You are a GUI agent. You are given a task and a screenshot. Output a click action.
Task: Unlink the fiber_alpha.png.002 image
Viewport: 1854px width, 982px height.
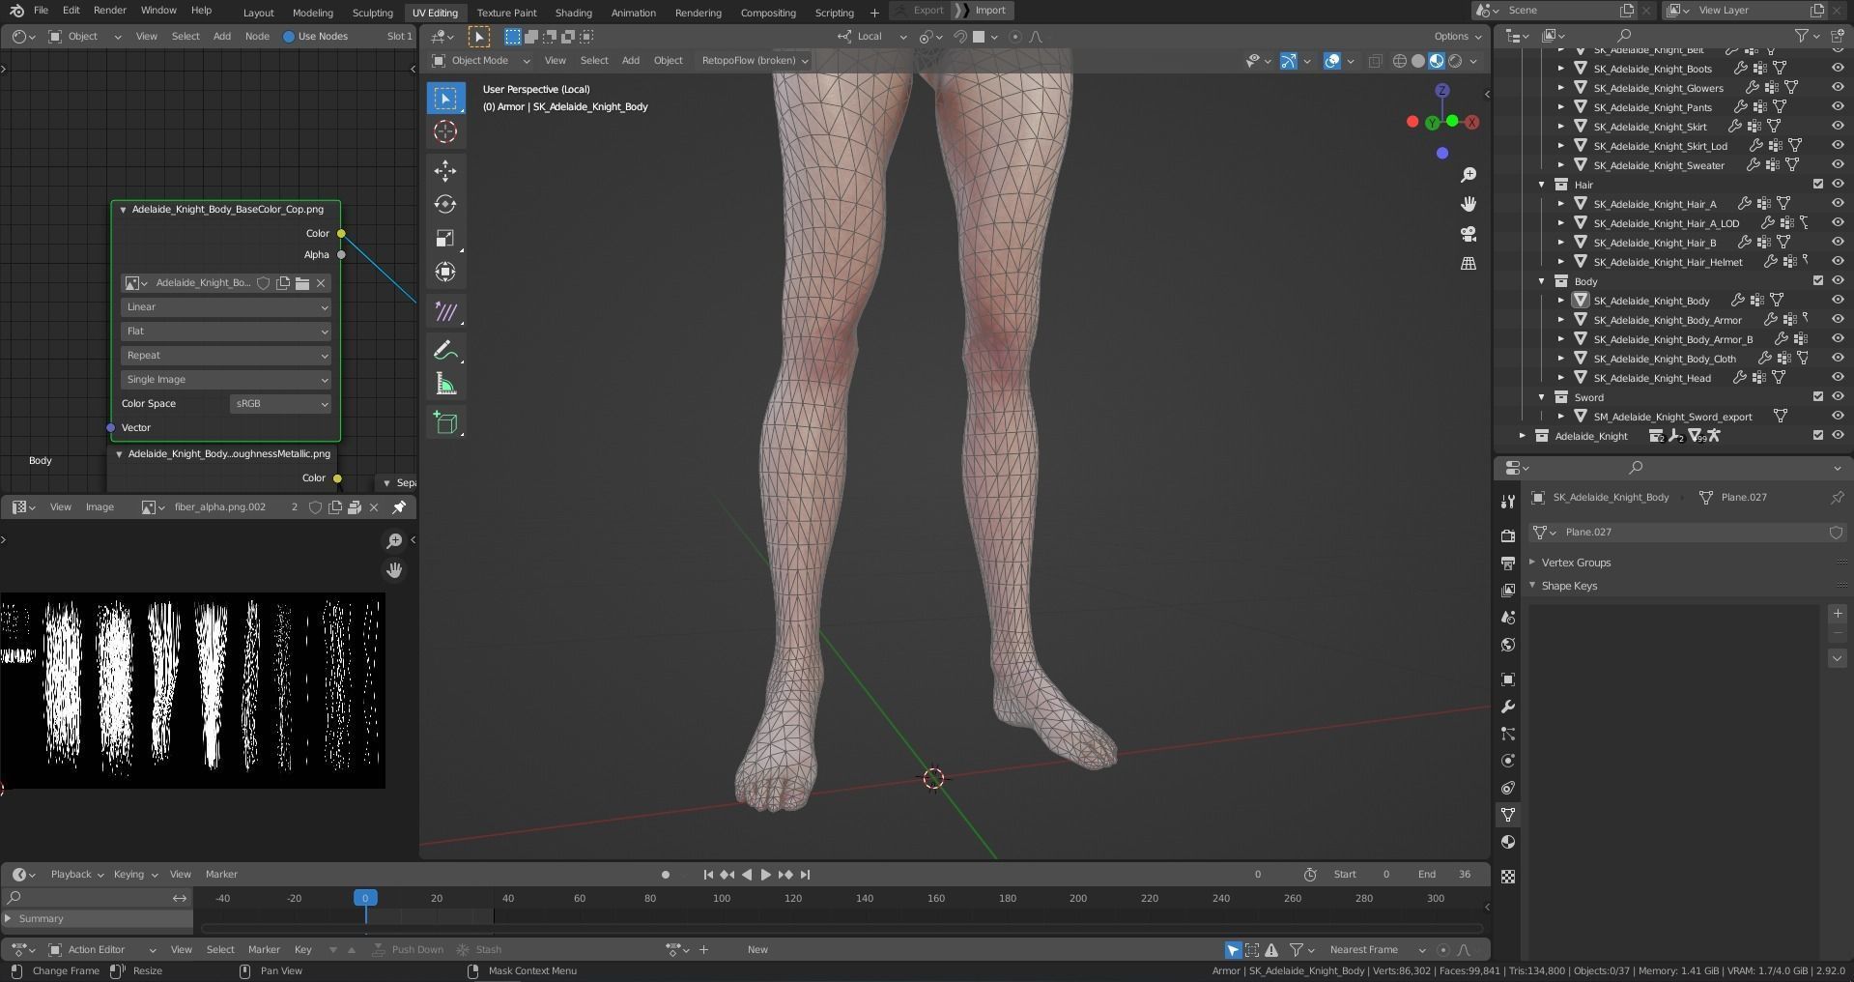pyautogui.click(x=374, y=507)
